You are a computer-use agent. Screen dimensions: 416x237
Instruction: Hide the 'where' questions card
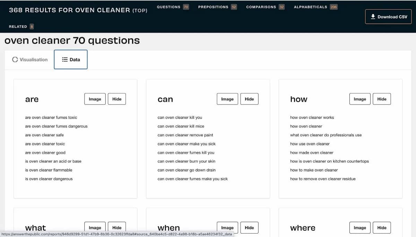pyautogui.click(x=382, y=228)
